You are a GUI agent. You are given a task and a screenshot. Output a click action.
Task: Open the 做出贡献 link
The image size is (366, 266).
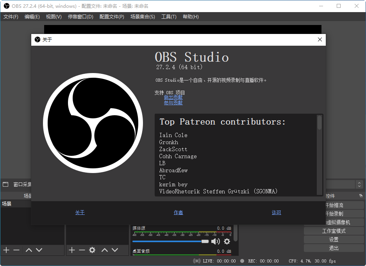(x=173, y=97)
